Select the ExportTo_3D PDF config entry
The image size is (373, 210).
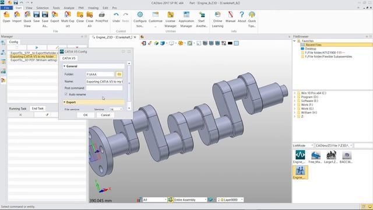coord(34,60)
